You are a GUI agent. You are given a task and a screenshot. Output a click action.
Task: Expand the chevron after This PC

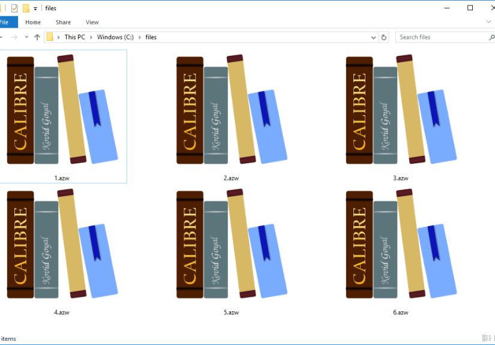tap(91, 37)
